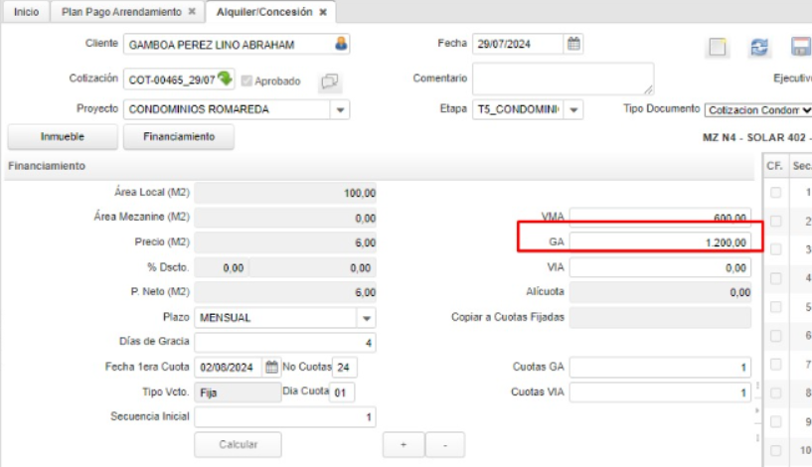812x467 pixels.
Task: Open the Etapa dropdown arrow
Action: [x=575, y=109]
